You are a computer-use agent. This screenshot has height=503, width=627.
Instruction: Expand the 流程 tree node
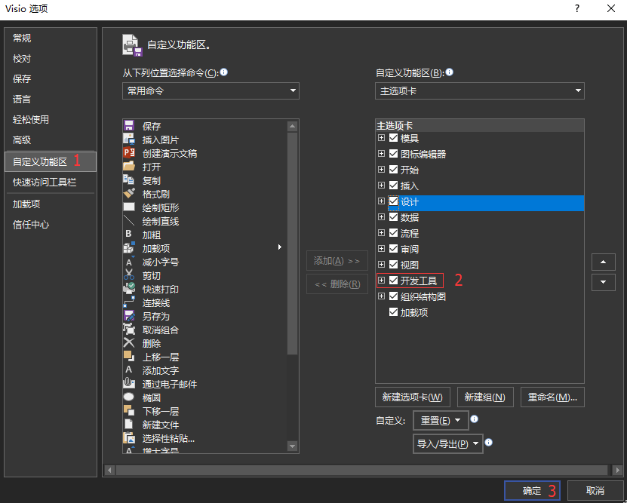(x=382, y=233)
